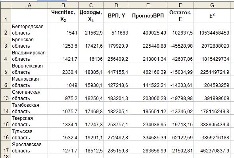Select the Брянская область cell
This screenshot has height=158, width=234.
click(29, 42)
